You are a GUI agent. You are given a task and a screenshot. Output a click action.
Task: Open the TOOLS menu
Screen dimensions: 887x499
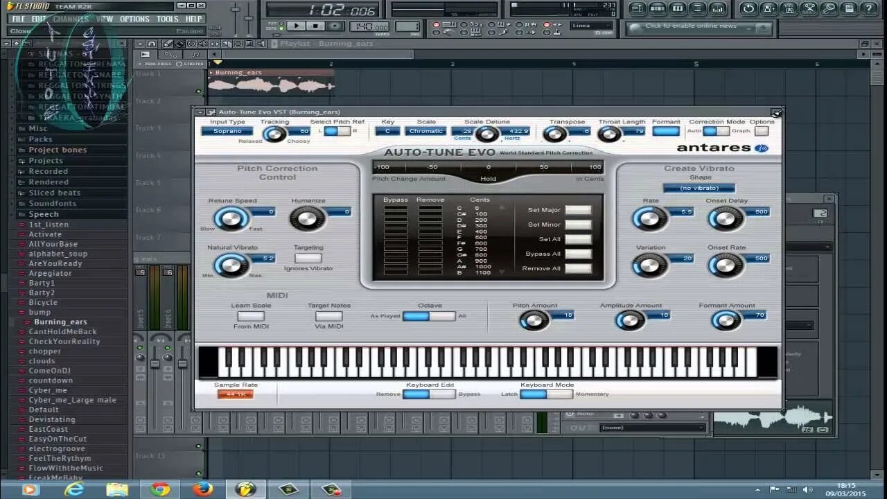click(x=167, y=19)
